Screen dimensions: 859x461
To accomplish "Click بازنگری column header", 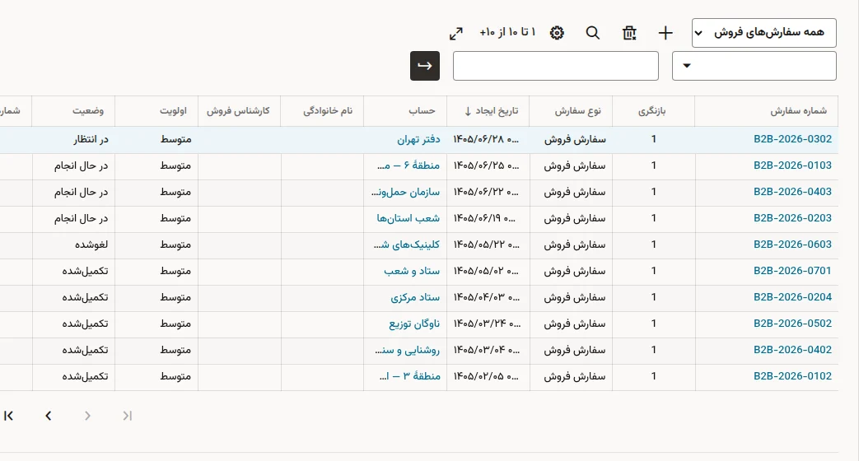I will click(x=652, y=111).
